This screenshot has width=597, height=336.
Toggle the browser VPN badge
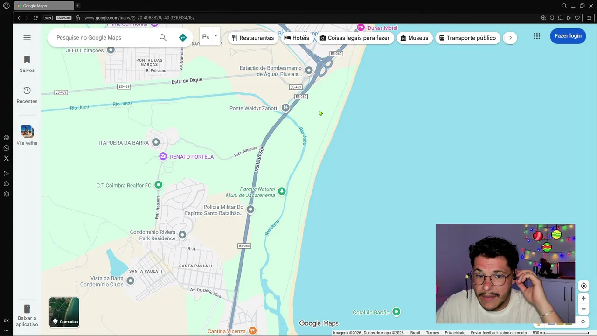[48, 18]
